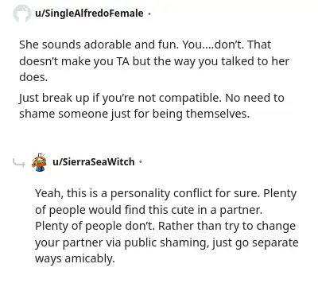
Task: Select the line 'Just break up if you're not compatible'
Action: click(x=152, y=99)
